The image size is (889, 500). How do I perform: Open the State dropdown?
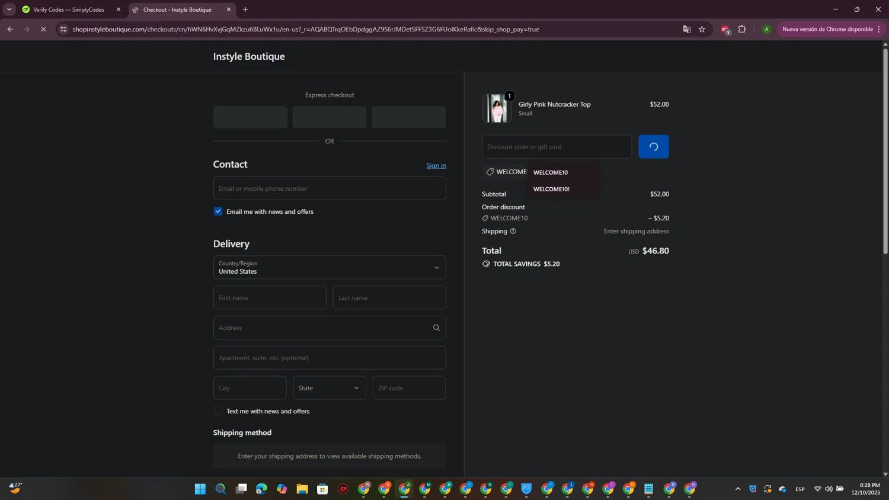pyautogui.click(x=329, y=388)
